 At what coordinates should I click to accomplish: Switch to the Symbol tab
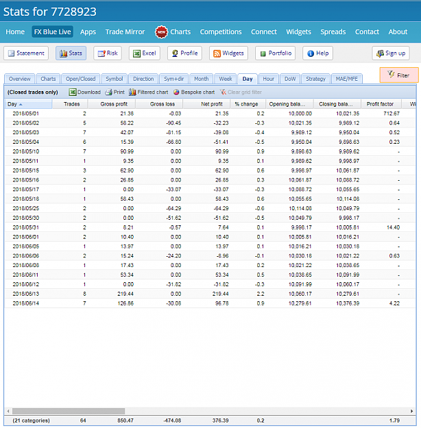coord(115,79)
